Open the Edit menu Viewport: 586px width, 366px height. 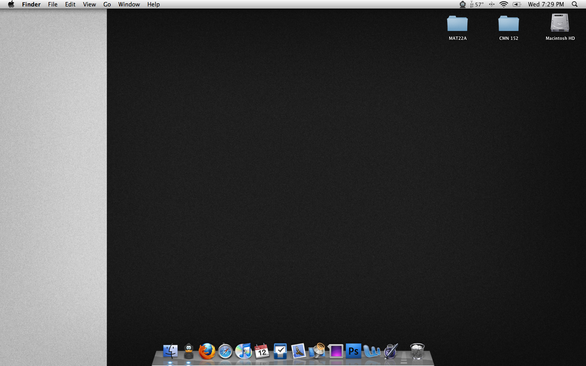70,4
